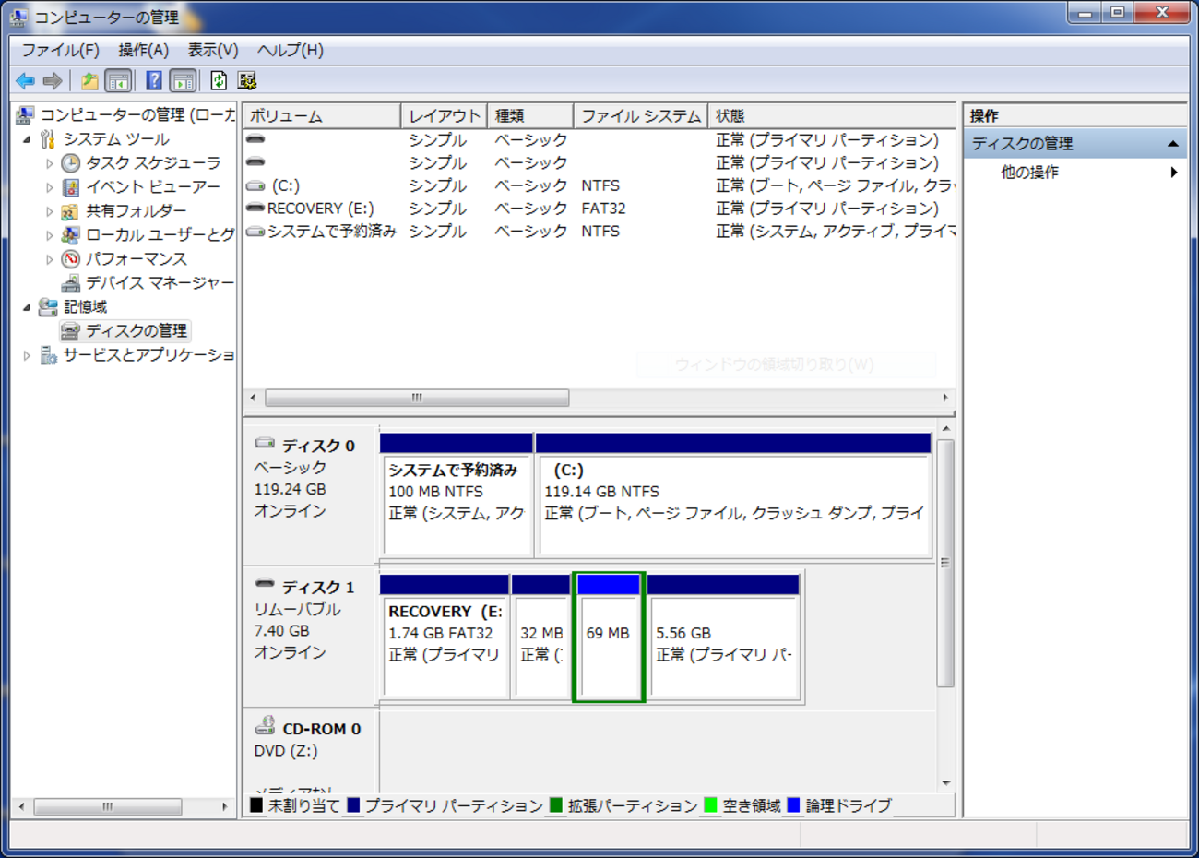Click the Up one level folder icon
Viewport: 1199px width, 858px height.
89,81
